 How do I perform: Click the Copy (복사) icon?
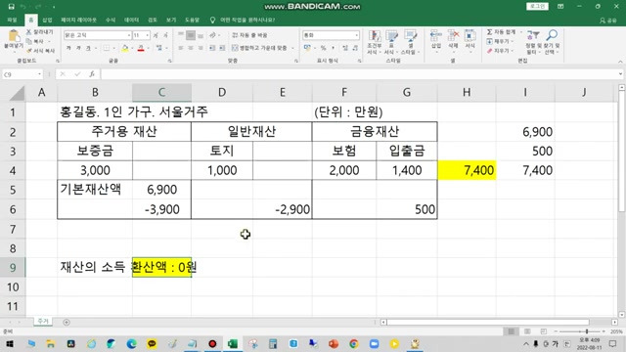(x=28, y=41)
